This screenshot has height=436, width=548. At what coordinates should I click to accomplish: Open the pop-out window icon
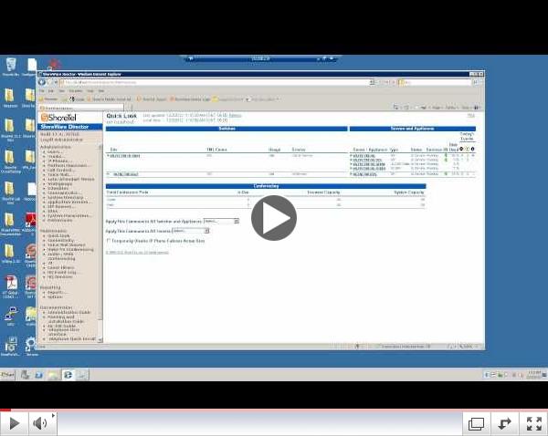(476, 424)
